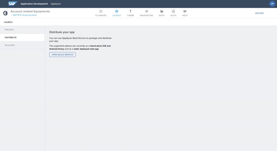The image size is (277, 151).
Task: Open the Data folder icon
Action: [162, 11]
